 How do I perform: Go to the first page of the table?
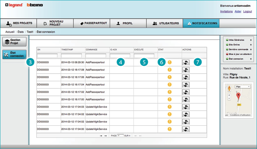click(101, 136)
